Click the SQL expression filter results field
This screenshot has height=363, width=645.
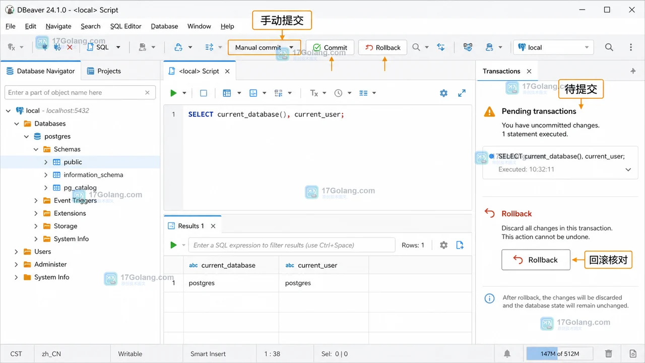click(x=291, y=245)
